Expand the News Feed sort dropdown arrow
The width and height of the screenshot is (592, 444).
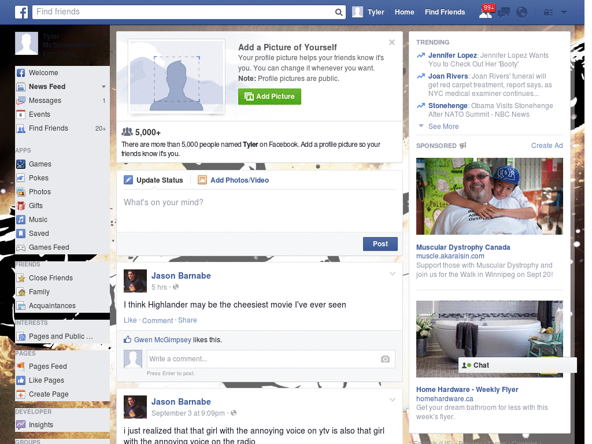[103, 87]
